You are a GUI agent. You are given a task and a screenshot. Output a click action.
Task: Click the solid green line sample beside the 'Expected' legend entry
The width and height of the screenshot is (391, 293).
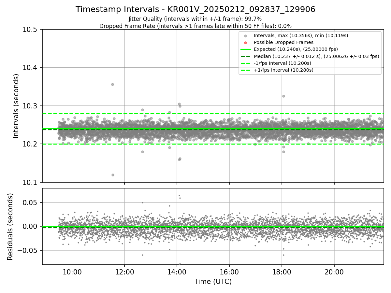pos(246,49)
